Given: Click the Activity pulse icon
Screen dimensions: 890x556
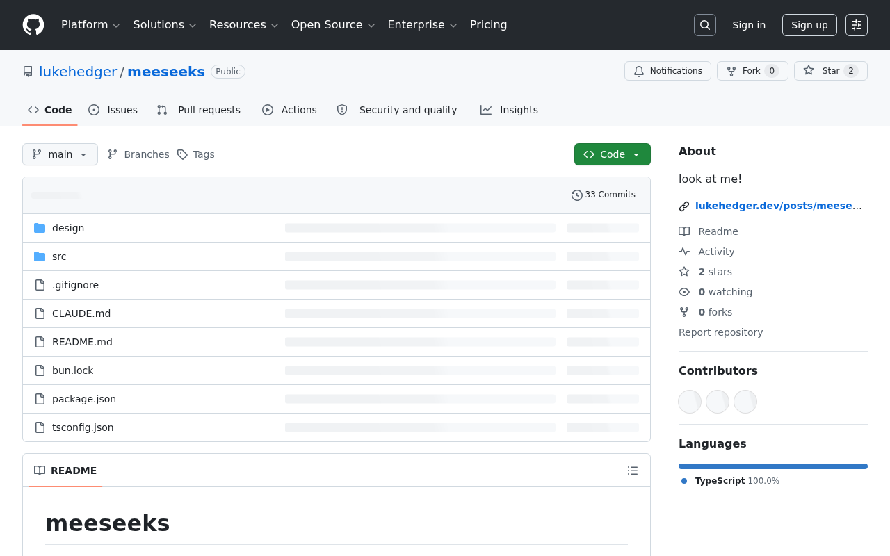Looking at the screenshot, I should pyautogui.click(x=684, y=252).
